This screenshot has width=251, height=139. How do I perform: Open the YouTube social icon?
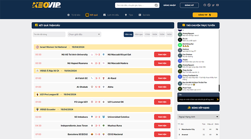pos(217,5)
